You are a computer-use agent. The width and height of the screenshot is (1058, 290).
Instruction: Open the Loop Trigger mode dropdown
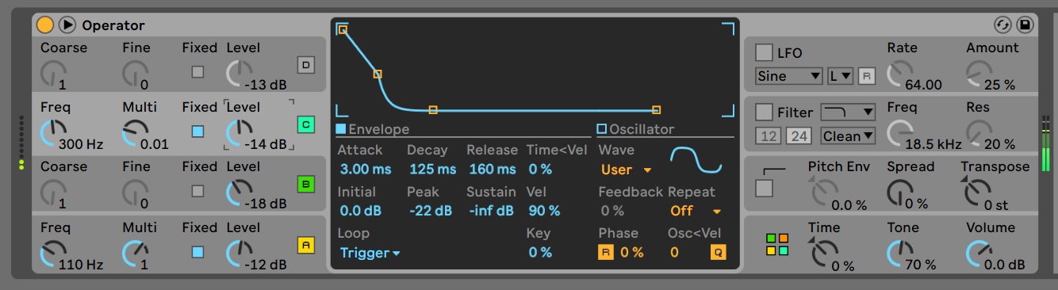click(x=370, y=254)
